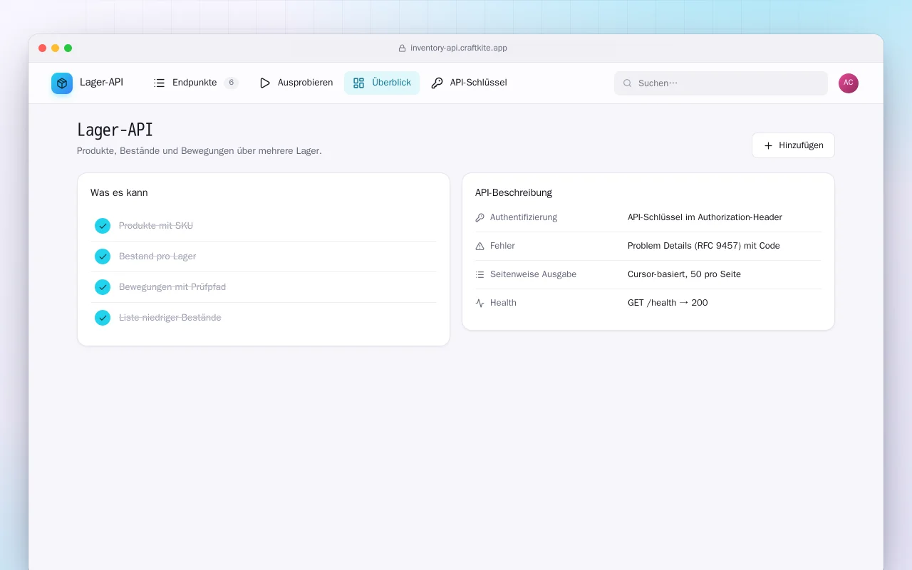Click the magnifier icon in search field
Image resolution: width=912 pixels, height=570 pixels.
click(x=628, y=83)
